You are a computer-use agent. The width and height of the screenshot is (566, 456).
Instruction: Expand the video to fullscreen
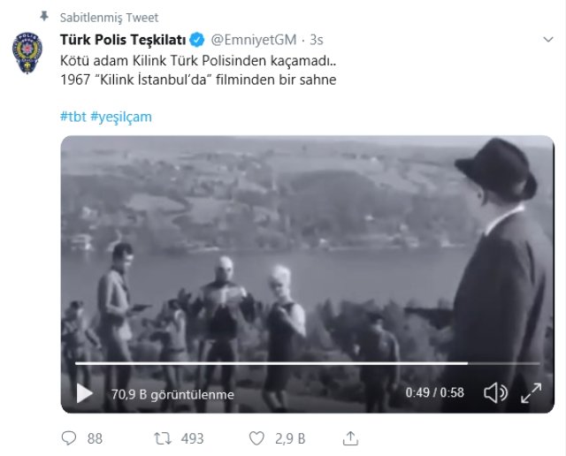point(532,392)
